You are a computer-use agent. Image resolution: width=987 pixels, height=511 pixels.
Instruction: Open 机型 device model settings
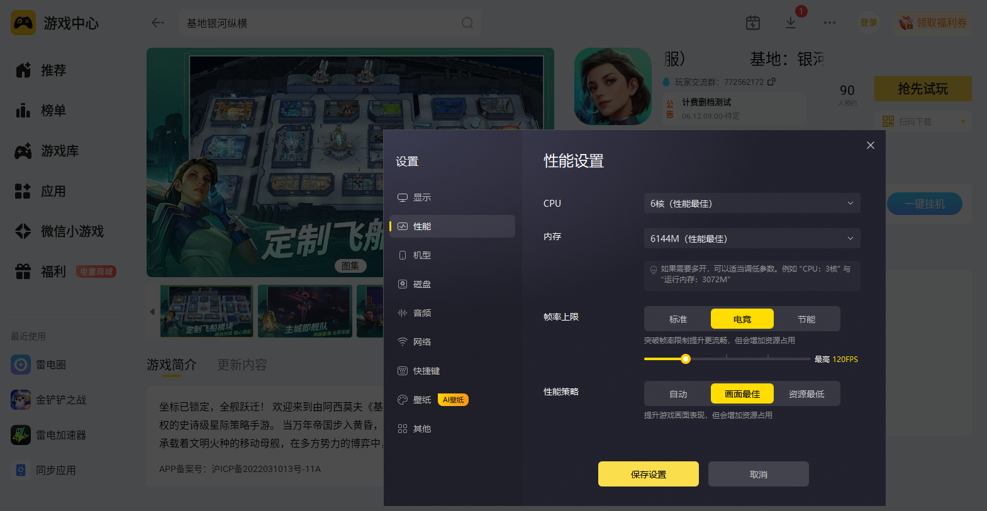tap(452, 255)
